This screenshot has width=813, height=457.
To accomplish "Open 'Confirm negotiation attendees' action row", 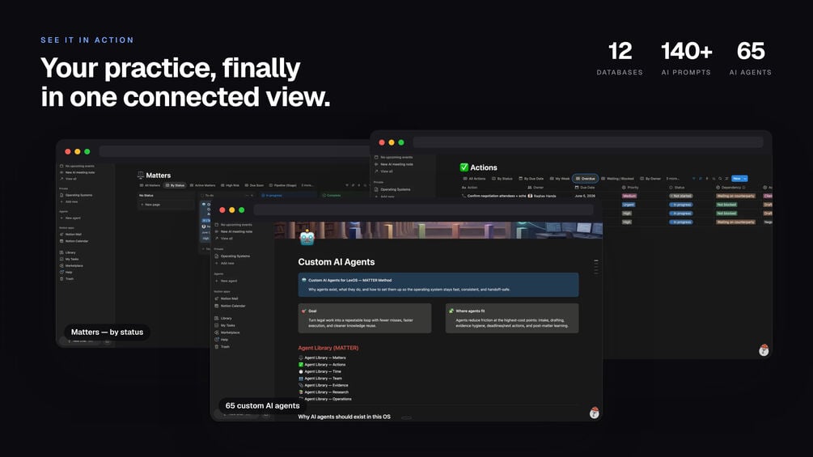I will click(493, 196).
